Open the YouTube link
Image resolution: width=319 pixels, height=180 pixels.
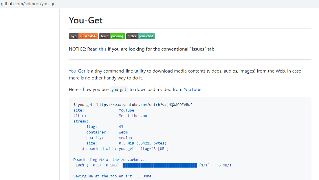[192, 89]
